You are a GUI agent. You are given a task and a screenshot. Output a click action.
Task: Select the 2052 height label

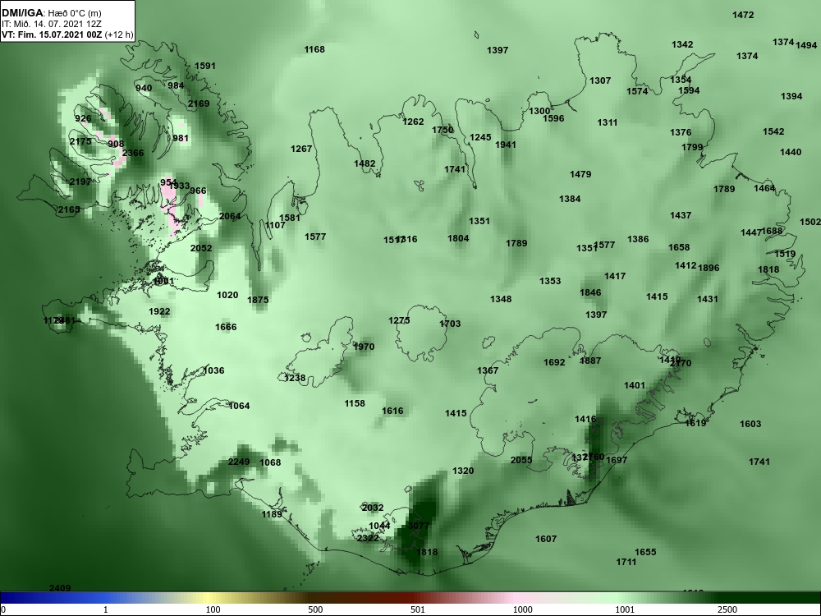201,248
